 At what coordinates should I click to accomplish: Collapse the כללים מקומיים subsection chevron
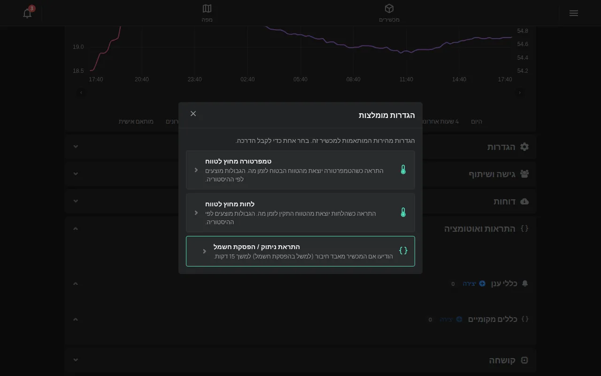(x=76, y=319)
